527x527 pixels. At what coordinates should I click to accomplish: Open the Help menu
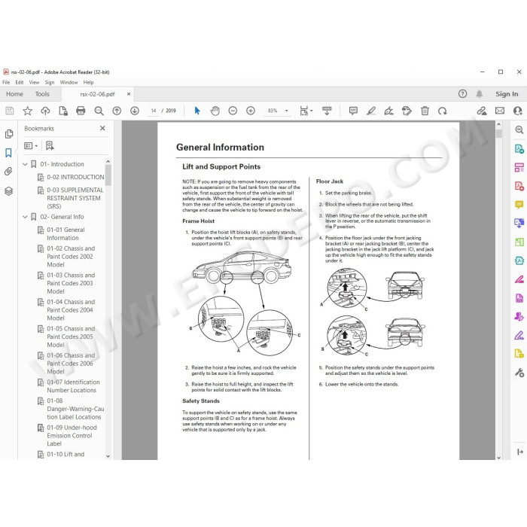pyautogui.click(x=88, y=82)
